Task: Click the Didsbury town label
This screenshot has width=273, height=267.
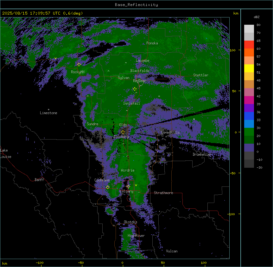Action: (121, 137)
